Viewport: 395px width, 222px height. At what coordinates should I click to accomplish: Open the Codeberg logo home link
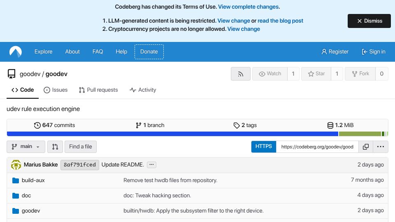coord(16,52)
